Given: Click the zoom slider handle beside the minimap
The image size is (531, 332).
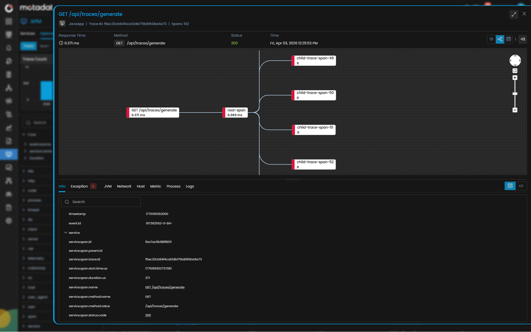Looking at the screenshot, I should pos(515,94).
